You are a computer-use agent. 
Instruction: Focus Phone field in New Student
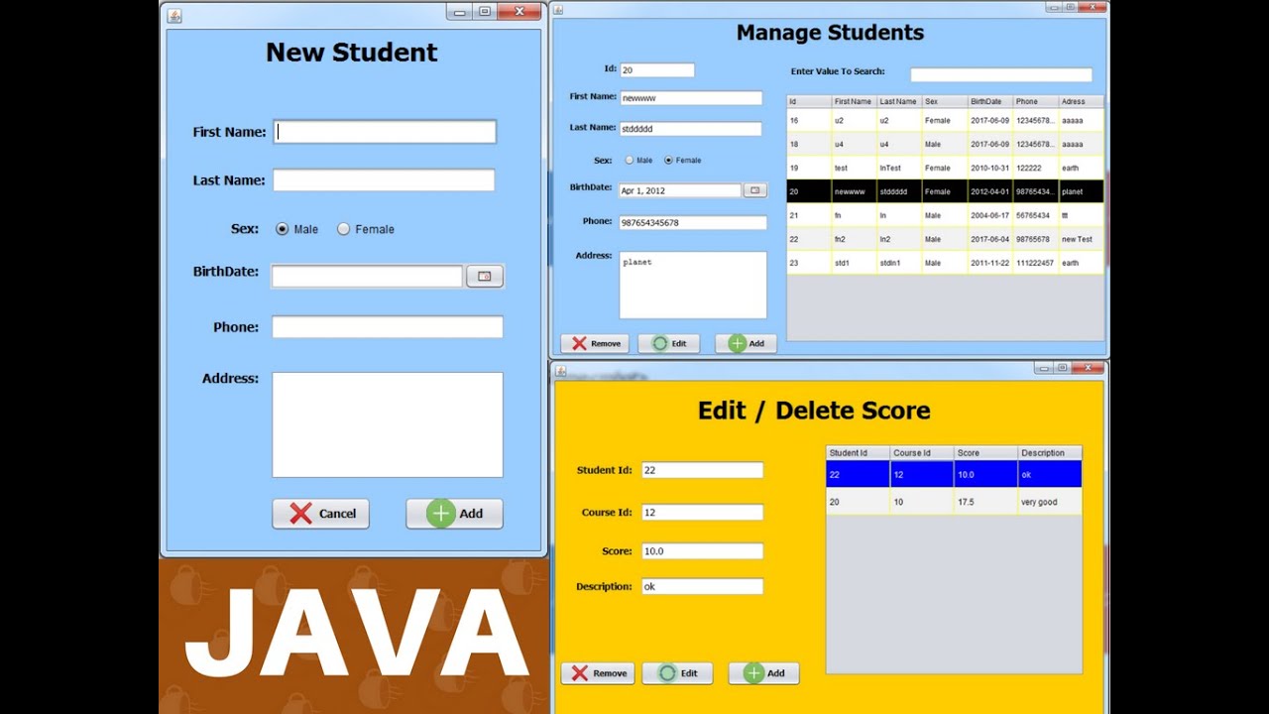(x=388, y=327)
